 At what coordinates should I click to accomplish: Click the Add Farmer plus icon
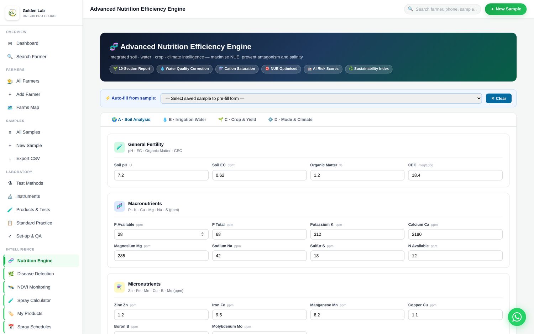pyautogui.click(x=10, y=94)
